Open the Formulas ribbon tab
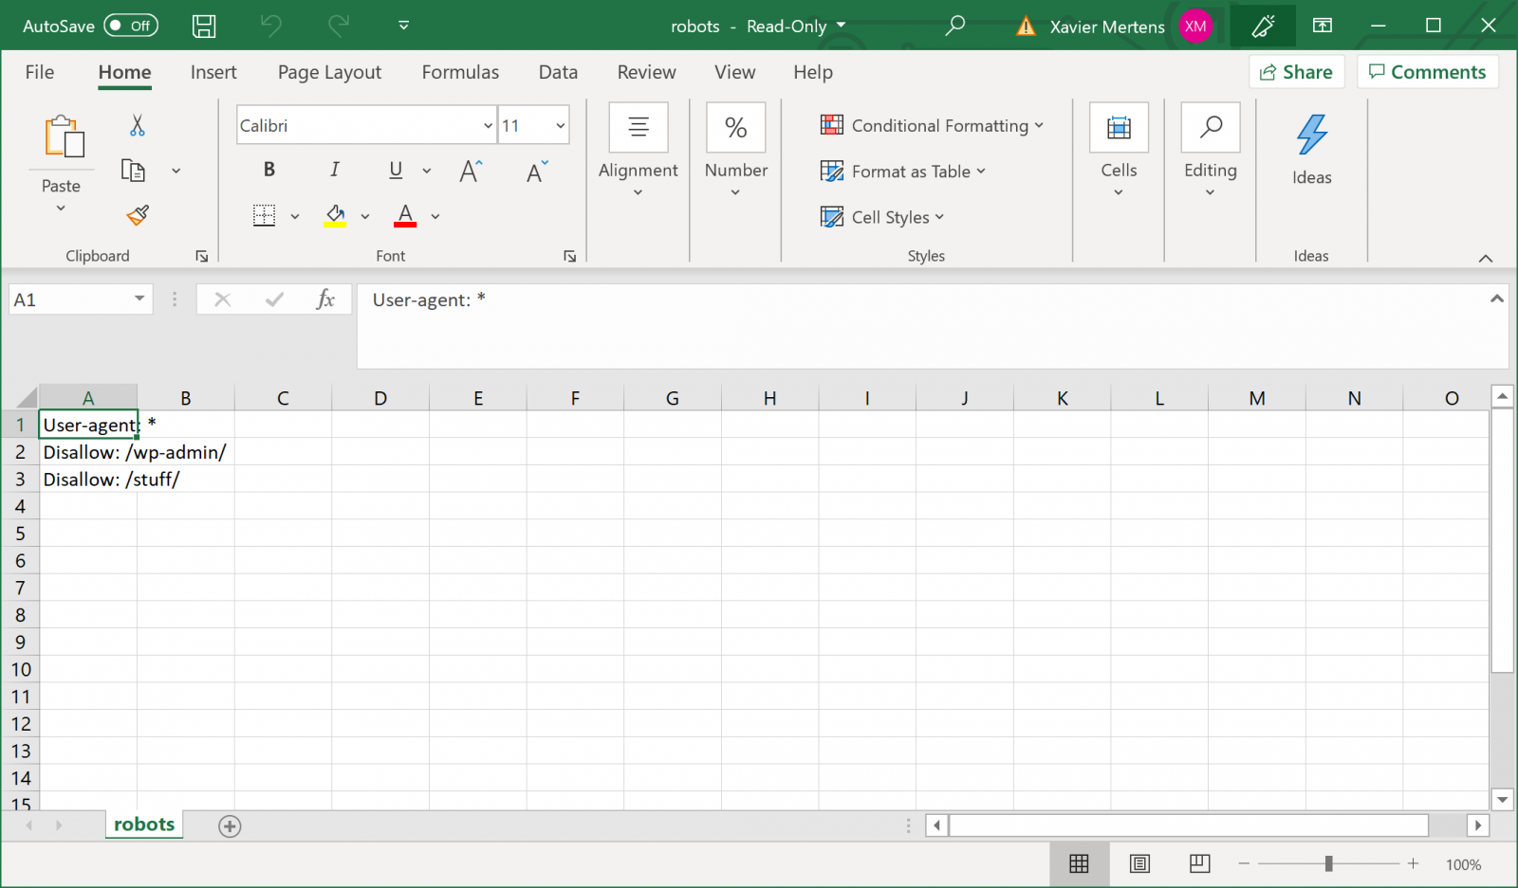1518x888 pixels. click(x=460, y=72)
